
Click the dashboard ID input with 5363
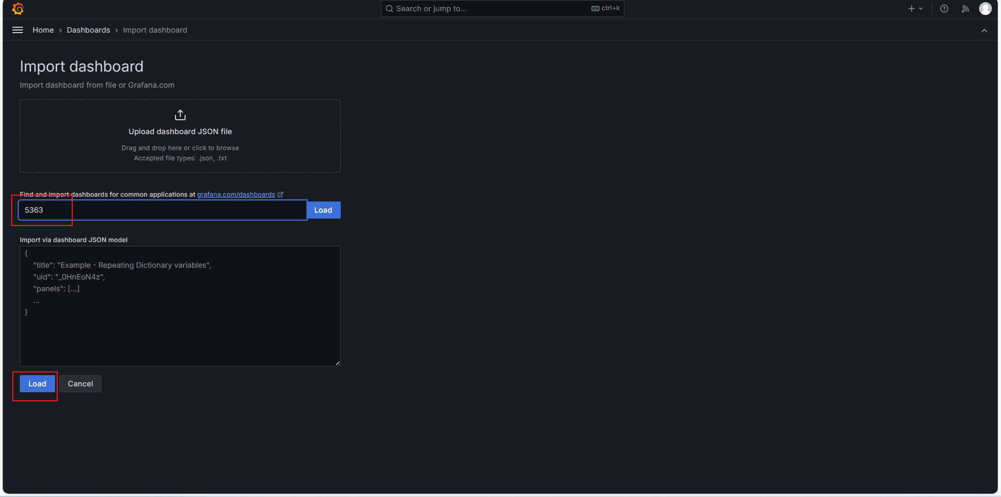coord(163,210)
